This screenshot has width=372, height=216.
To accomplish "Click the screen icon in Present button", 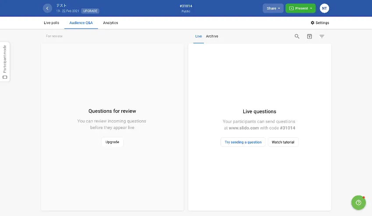I will 291,8.
